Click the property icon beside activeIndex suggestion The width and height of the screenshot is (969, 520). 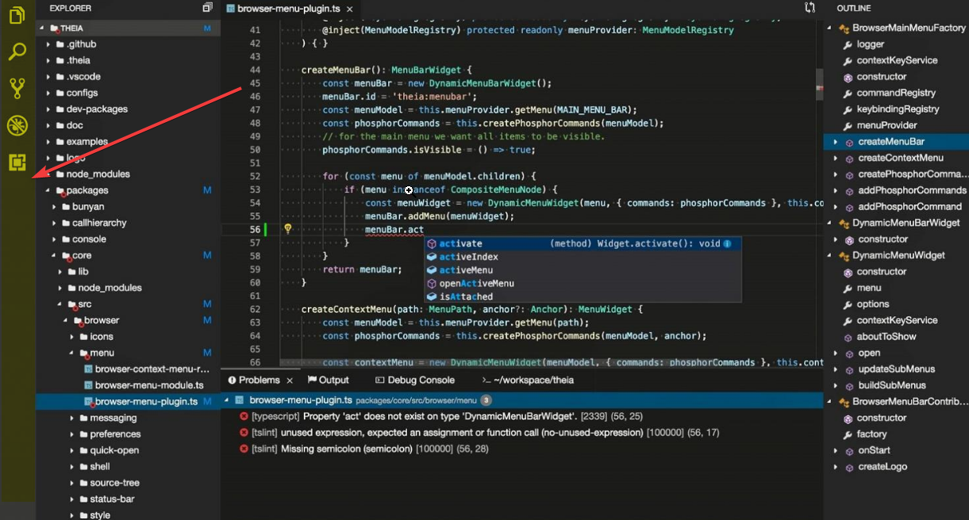[x=432, y=257]
